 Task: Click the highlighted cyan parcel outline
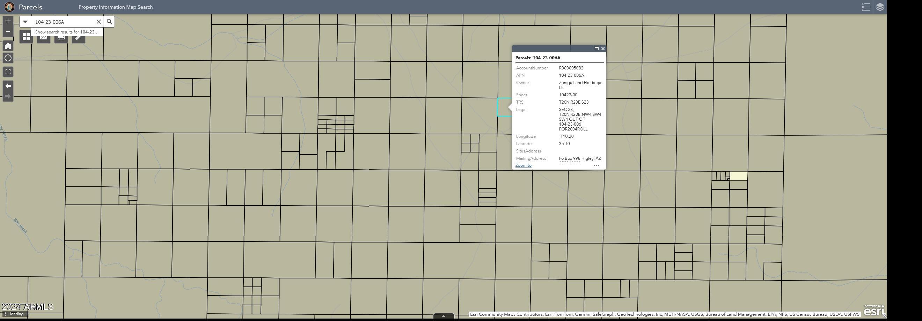[504, 107]
